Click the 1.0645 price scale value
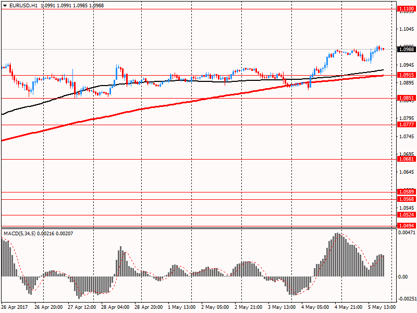Screen dimensions: 417x313 tap(407, 172)
